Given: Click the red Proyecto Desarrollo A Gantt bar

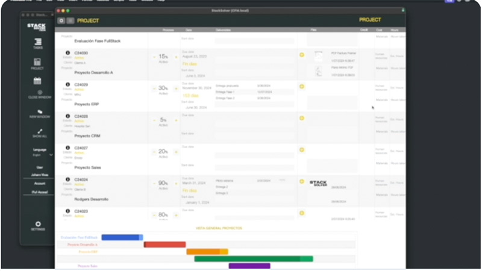Looking at the screenshot, I should click(164, 245).
